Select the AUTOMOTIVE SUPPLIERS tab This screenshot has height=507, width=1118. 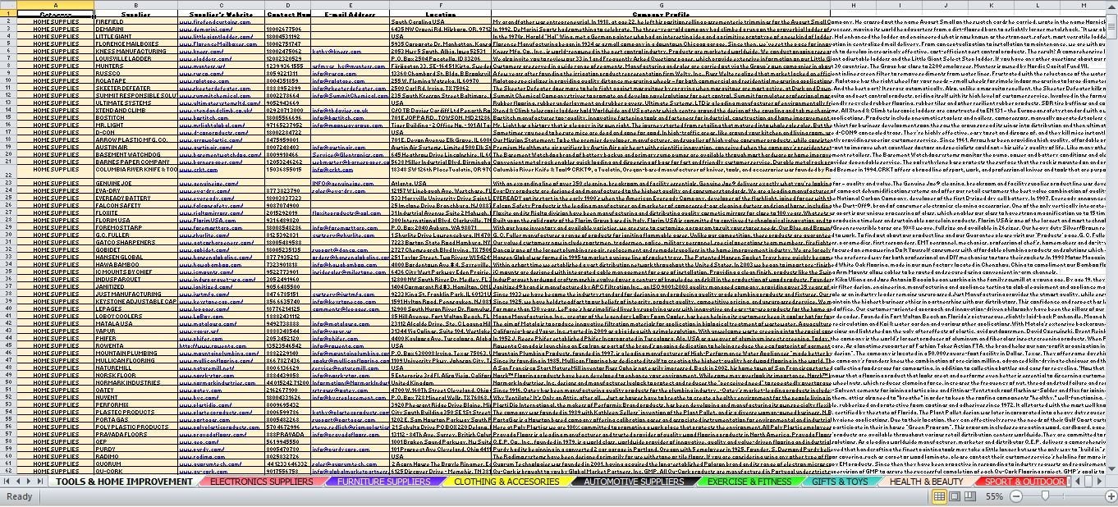point(633,482)
